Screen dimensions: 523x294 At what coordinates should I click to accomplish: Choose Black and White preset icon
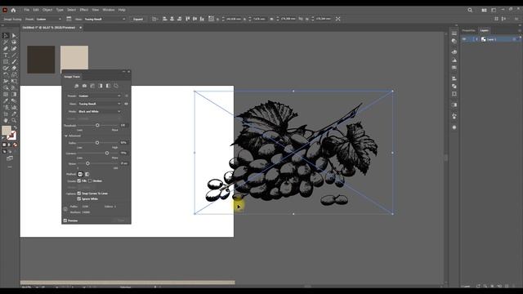108,86
